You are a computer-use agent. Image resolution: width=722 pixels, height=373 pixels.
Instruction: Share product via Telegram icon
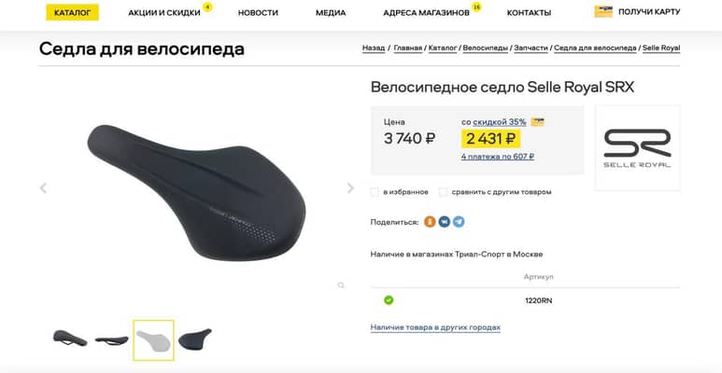click(x=459, y=222)
